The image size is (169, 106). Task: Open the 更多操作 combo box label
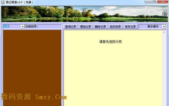(151, 26)
